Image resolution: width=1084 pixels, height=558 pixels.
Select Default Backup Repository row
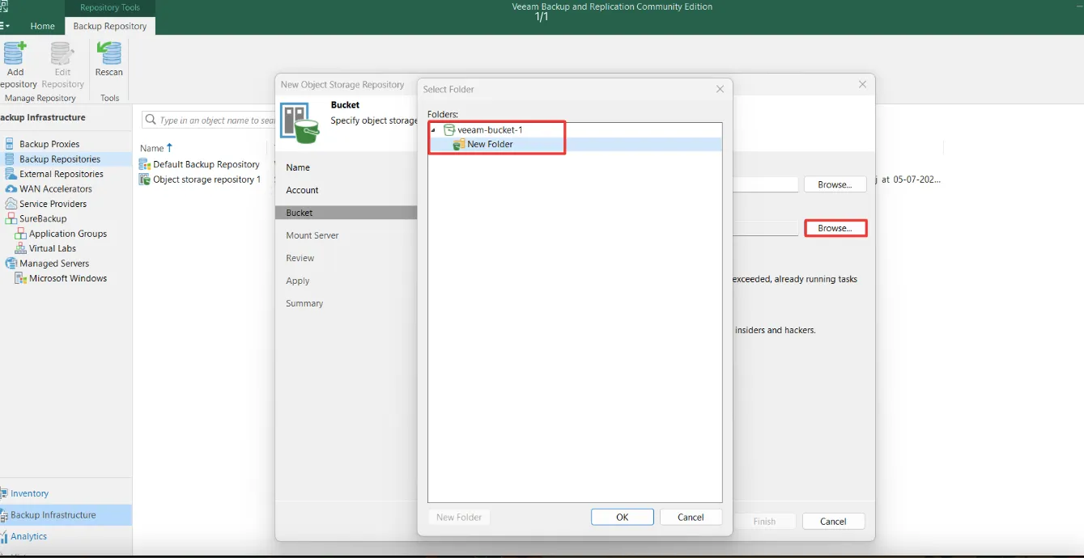pos(206,164)
